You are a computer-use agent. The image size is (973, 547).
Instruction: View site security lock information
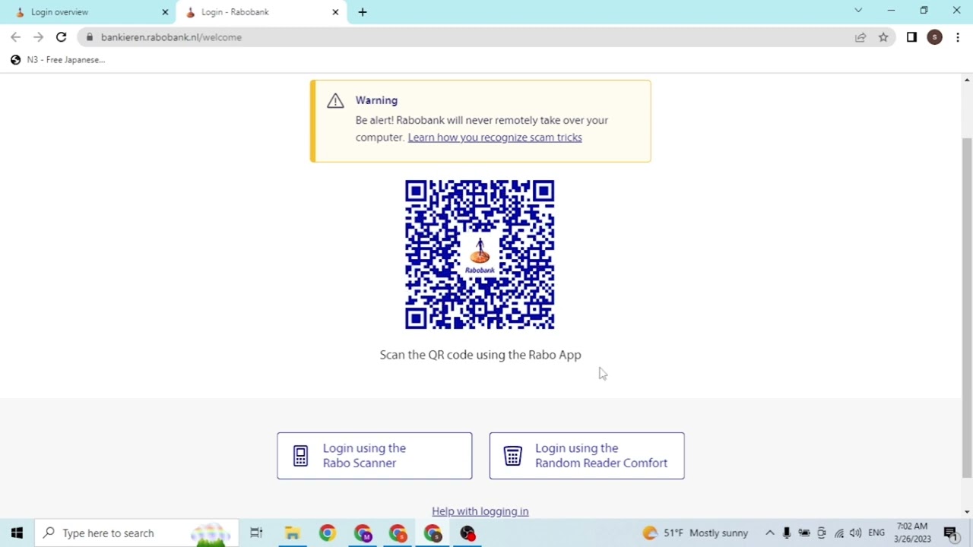tap(90, 37)
